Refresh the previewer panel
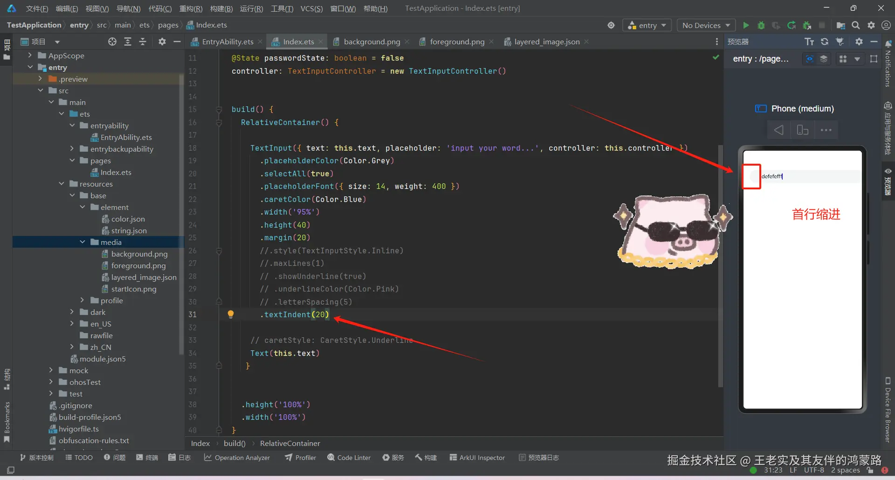The height and width of the screenshot is (480, 895). (x=825, y=42)
